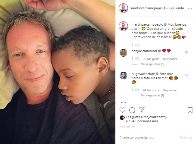This screenshot has height=144, width=194.
Task: Expand Ver respuestas (1) replies
Action: pos(152,95)
